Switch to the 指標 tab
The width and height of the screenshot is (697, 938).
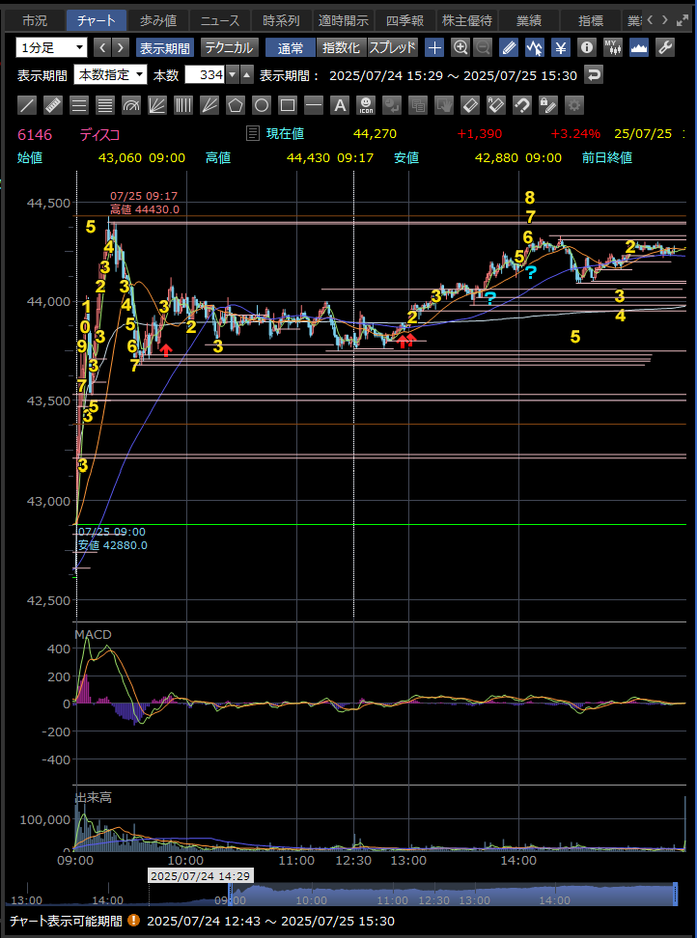point(591,20)
